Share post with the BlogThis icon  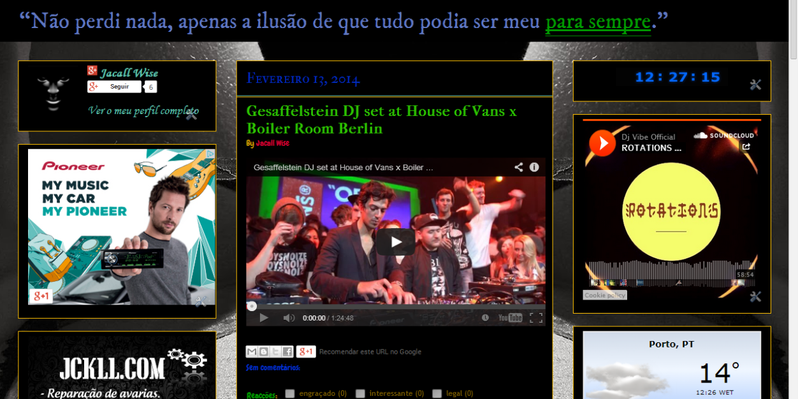click(x=263, y=352)
